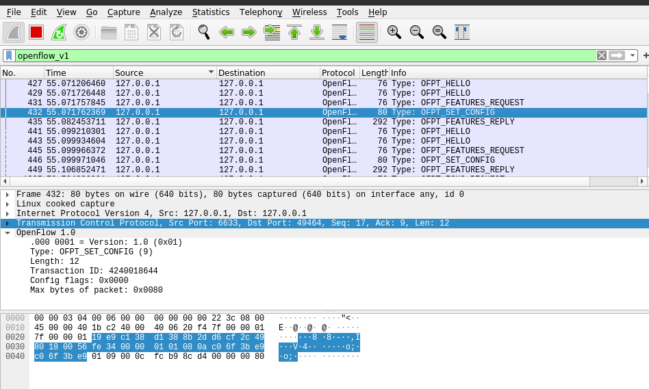This screenshot has width=649, height=389.
Task: Open the View menu
Action: tap(66, 12)
